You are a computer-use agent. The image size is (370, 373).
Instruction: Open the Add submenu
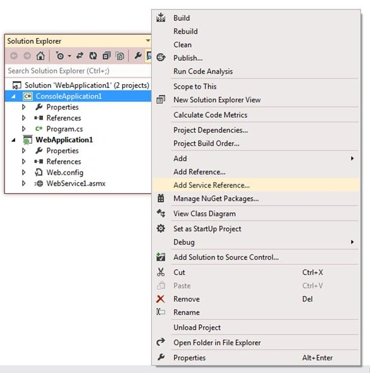256,158
